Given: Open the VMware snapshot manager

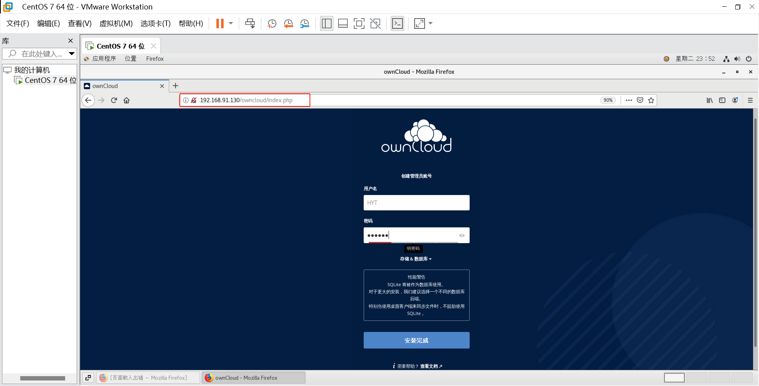Looking at the screenshot, I should pos(305,23).
